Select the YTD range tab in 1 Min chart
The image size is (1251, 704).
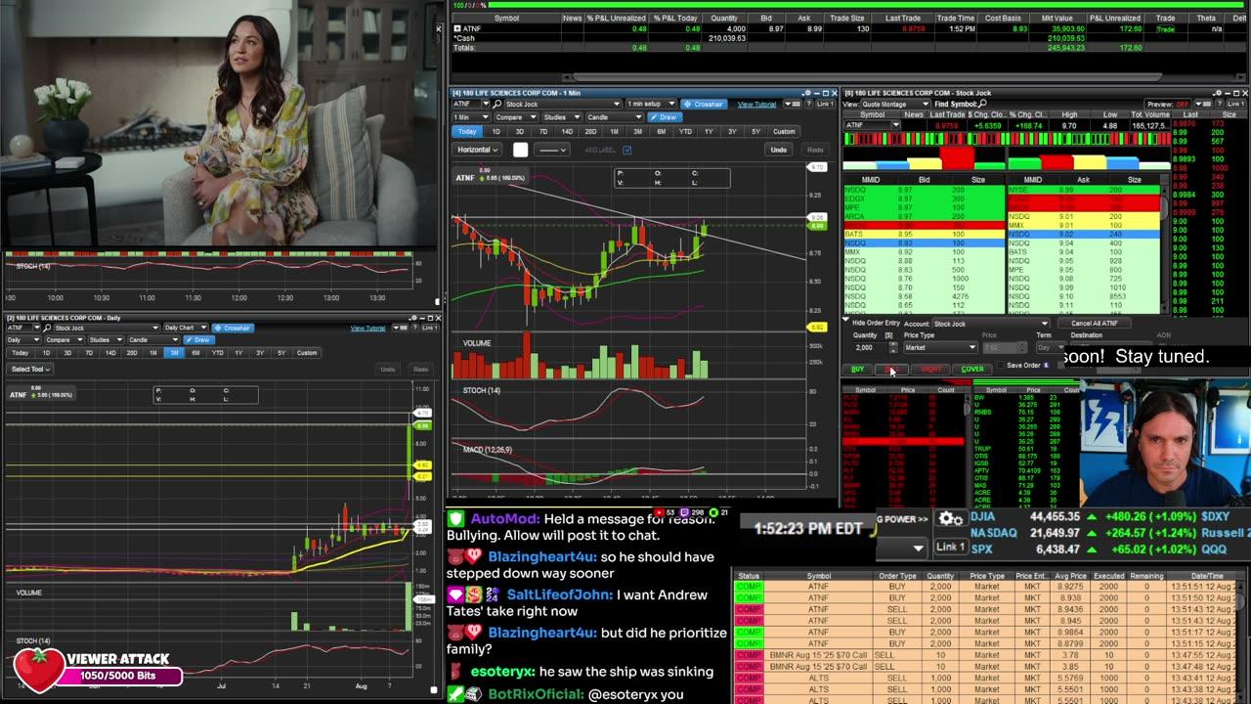coord(685,131)
